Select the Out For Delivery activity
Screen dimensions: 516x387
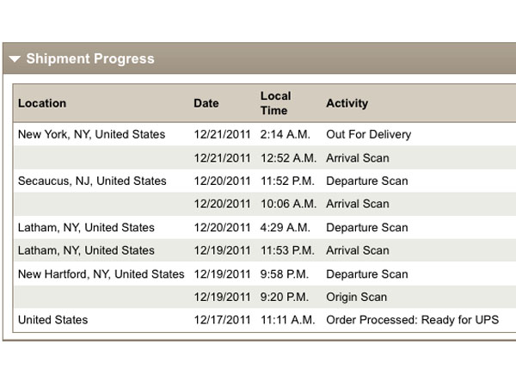coord(368,134)
